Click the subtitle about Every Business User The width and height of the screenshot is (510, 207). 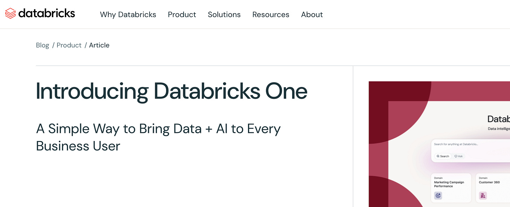tap(158, 137)
